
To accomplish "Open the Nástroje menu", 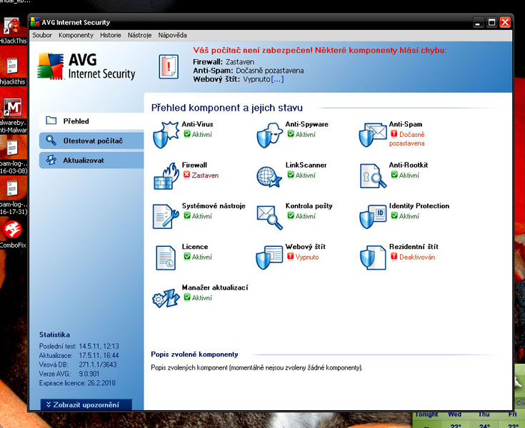I will (x=139, y=35).
